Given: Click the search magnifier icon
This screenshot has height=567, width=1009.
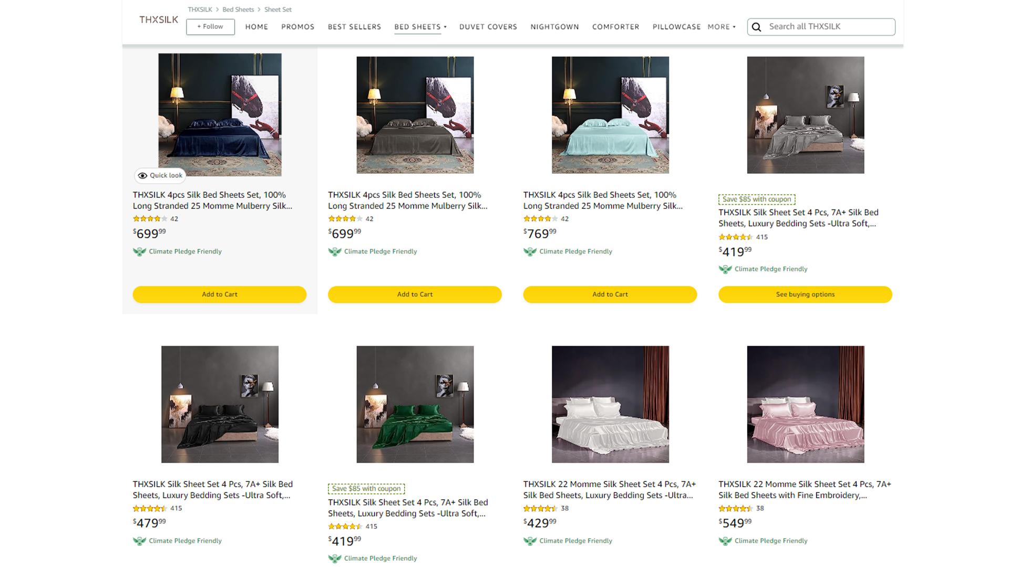Looking at the screenshot, I should pyautogui.click(x=756, y=27).
